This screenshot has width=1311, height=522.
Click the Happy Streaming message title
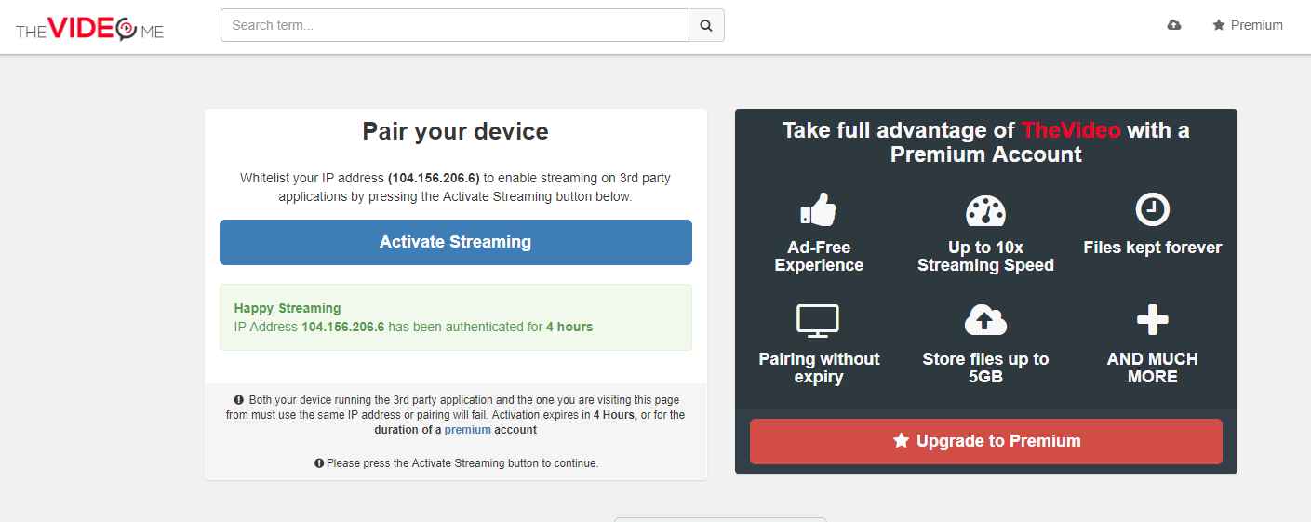288,308
